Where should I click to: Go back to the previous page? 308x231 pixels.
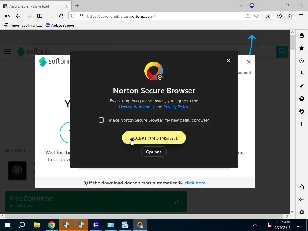pyautogui.click(x=18, y=16)
